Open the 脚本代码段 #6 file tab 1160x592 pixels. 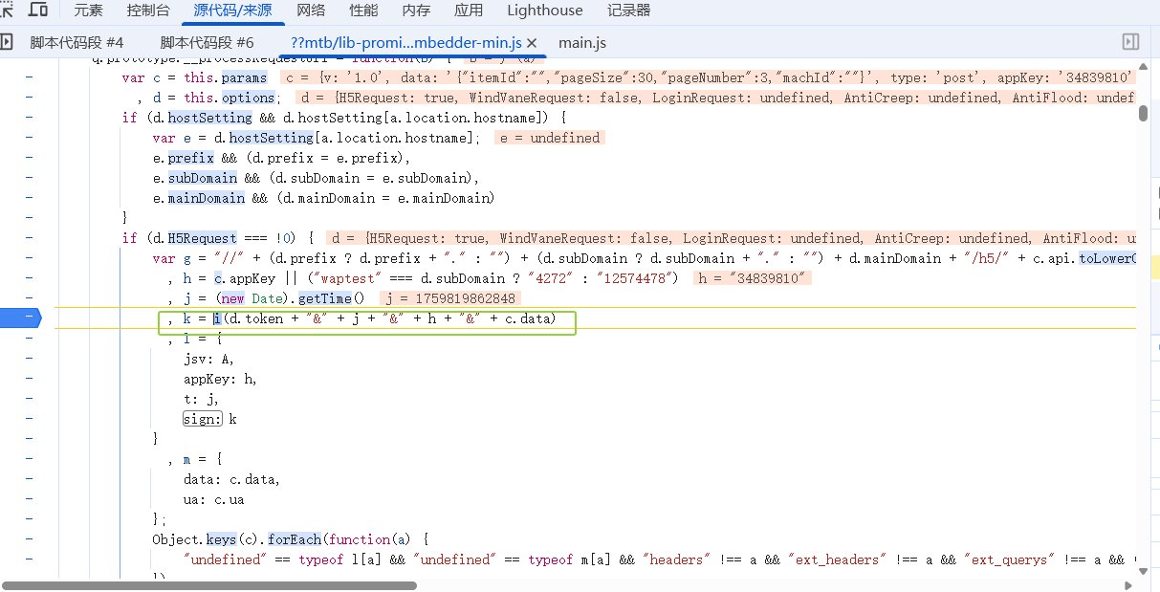207,43
